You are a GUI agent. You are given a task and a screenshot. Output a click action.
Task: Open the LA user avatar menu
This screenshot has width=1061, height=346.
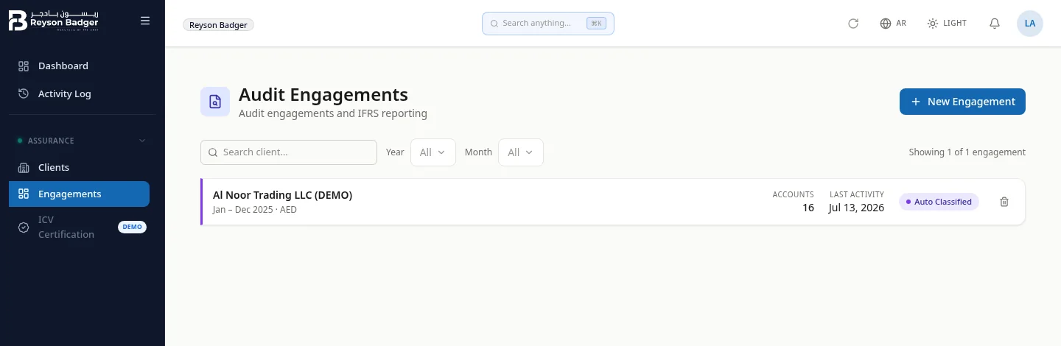(x=1030, y=24)
